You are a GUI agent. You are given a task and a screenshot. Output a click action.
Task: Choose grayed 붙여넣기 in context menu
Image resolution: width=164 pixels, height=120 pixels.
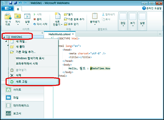tap(33, 70)
